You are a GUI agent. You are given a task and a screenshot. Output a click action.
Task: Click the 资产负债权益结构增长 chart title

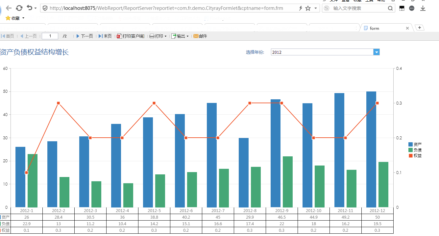tap(34, 52)
